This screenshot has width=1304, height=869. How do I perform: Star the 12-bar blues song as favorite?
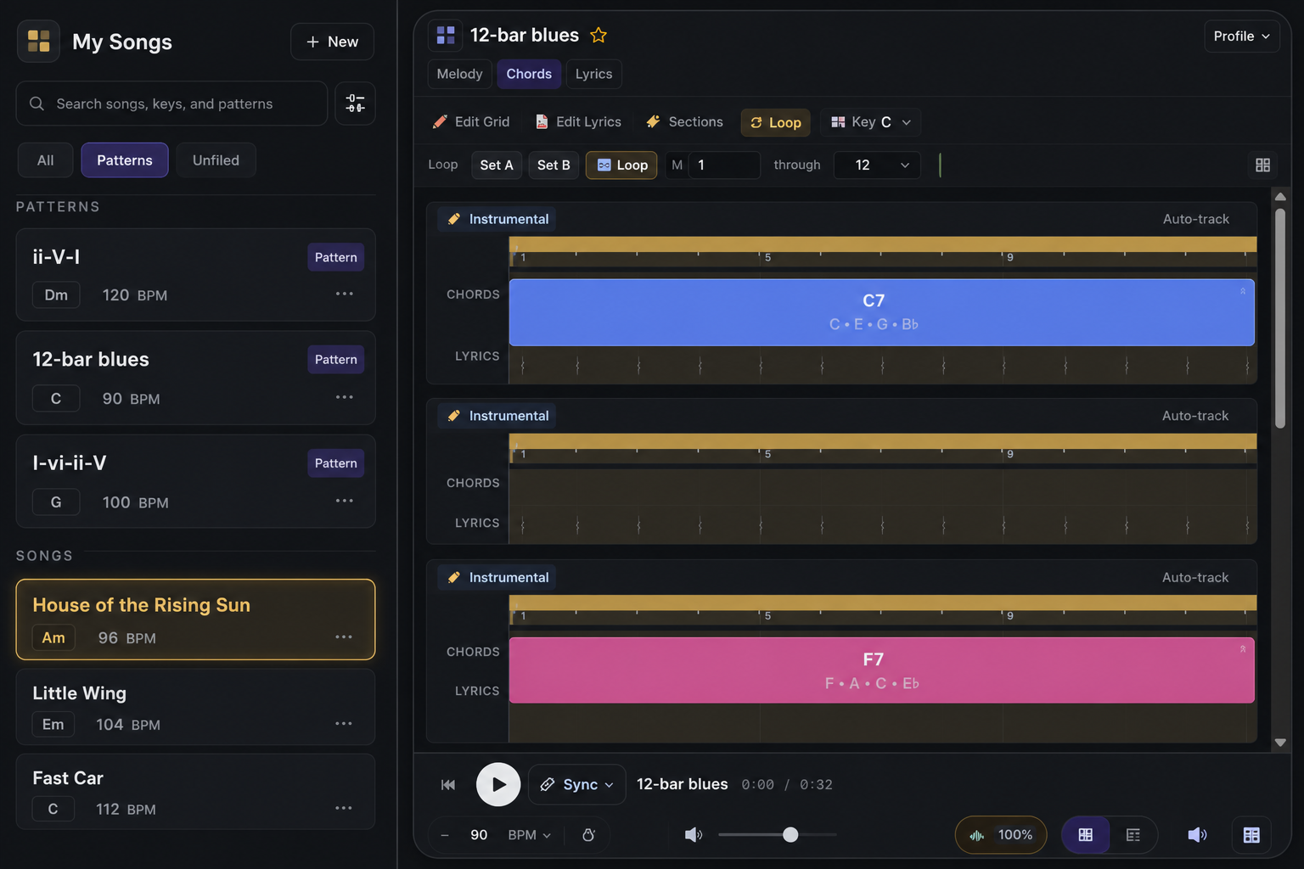599,35
